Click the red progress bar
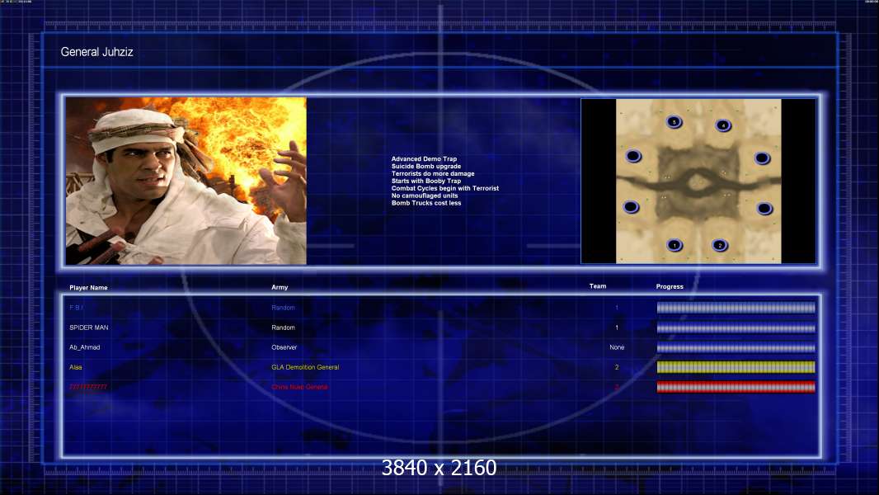The height and width of the screenshot is (495, 879). [736, 387]
